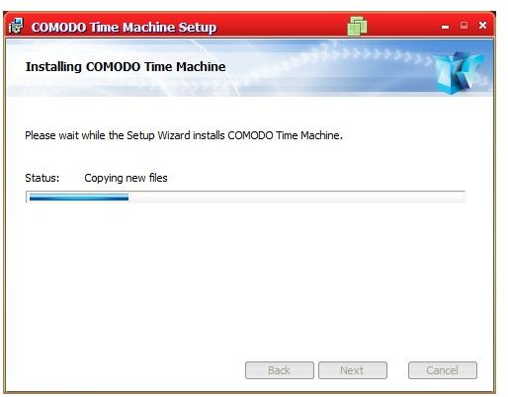The height and width of the screenshot is (397, 508).
Task: Click the blue cube COMODO logo
Action: [x=459, y=73]
